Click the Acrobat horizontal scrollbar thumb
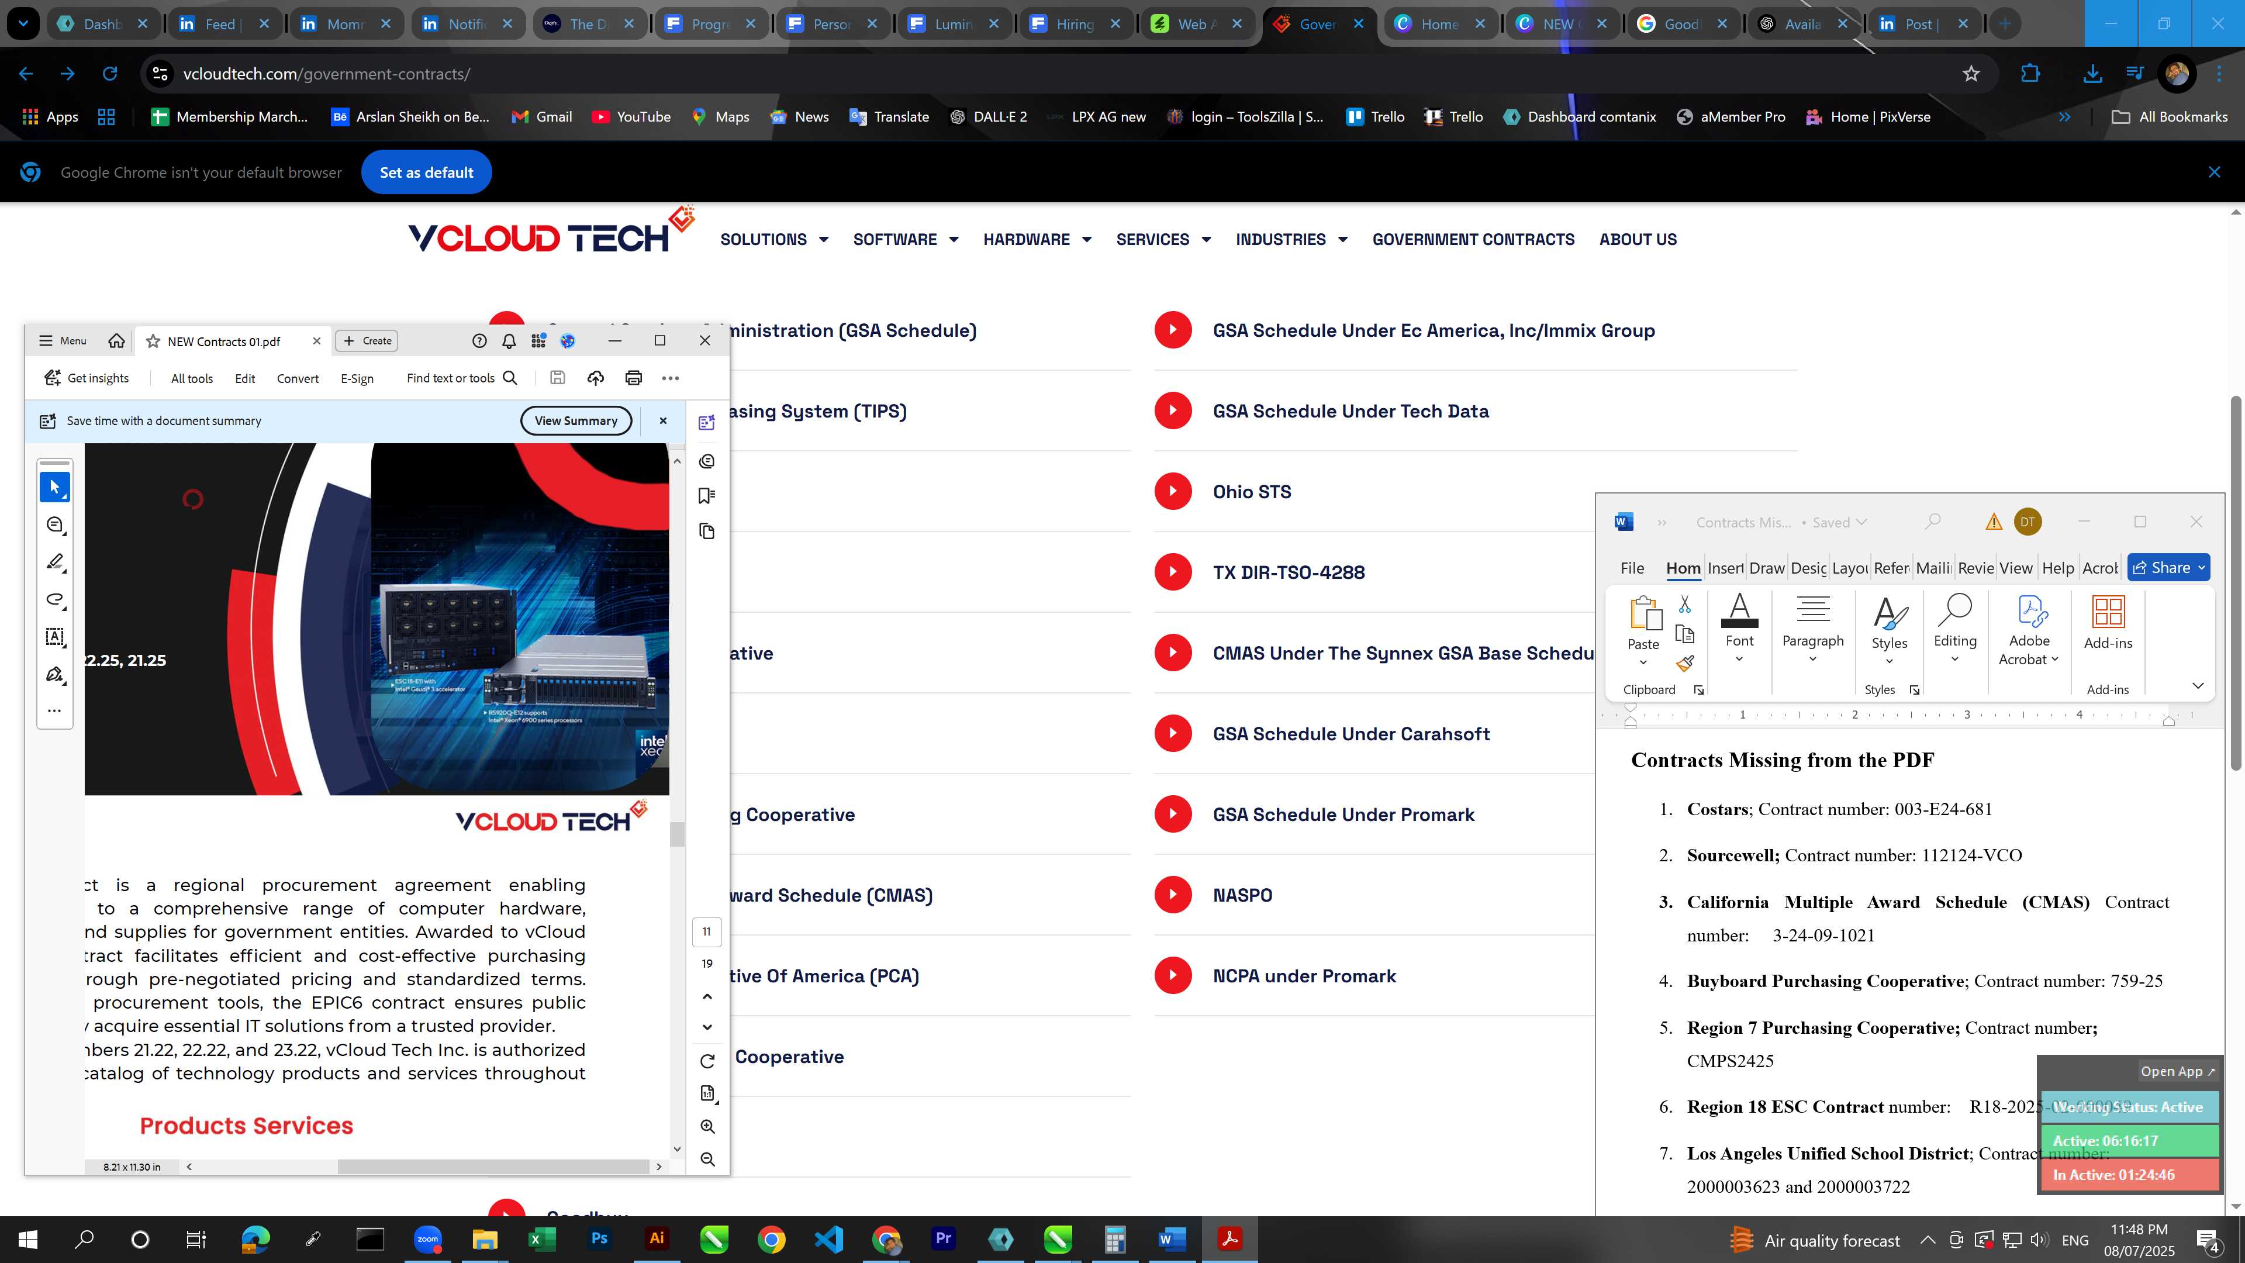2245x1263 pixels. point(493,1167)
